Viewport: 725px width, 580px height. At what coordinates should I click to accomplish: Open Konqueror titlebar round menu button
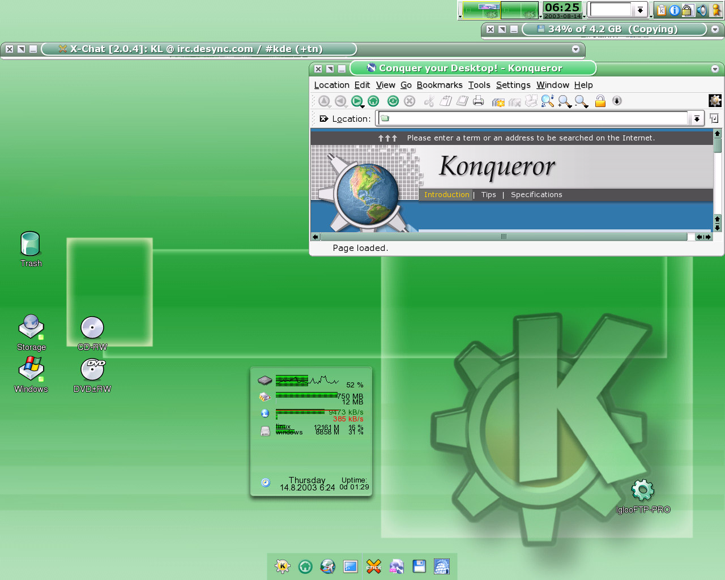715,69
